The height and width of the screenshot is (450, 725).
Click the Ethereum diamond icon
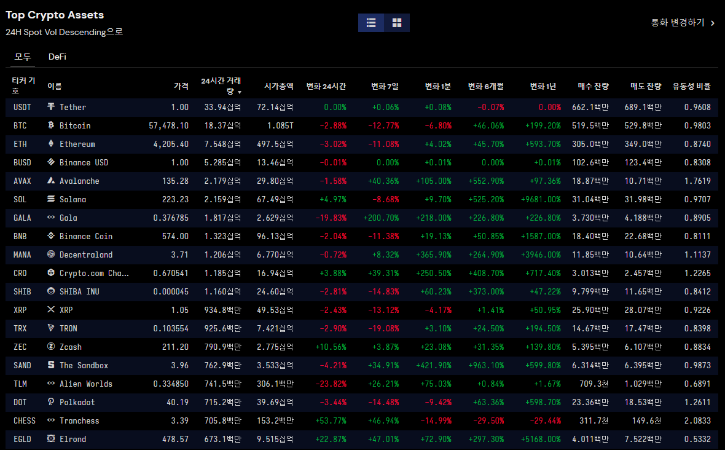(x=51, y=144)
